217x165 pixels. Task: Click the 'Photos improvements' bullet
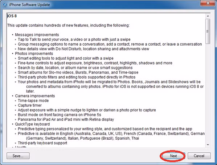34,54
